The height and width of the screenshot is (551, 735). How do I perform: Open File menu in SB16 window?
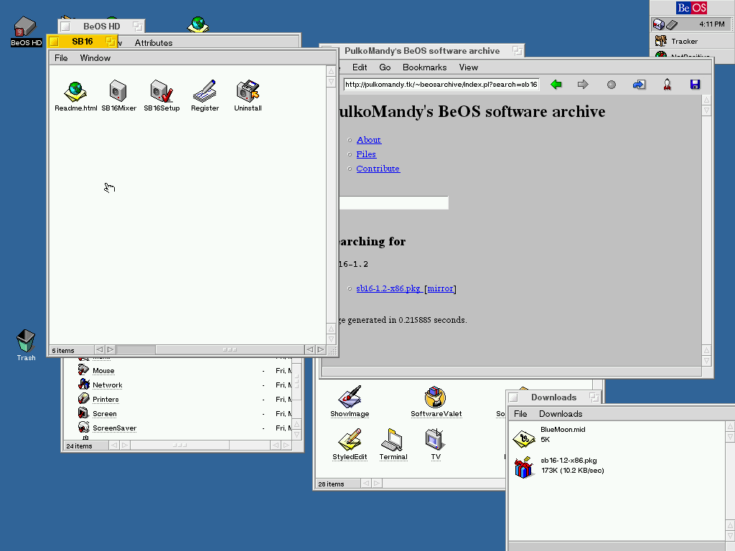click(x=61, y=58)
